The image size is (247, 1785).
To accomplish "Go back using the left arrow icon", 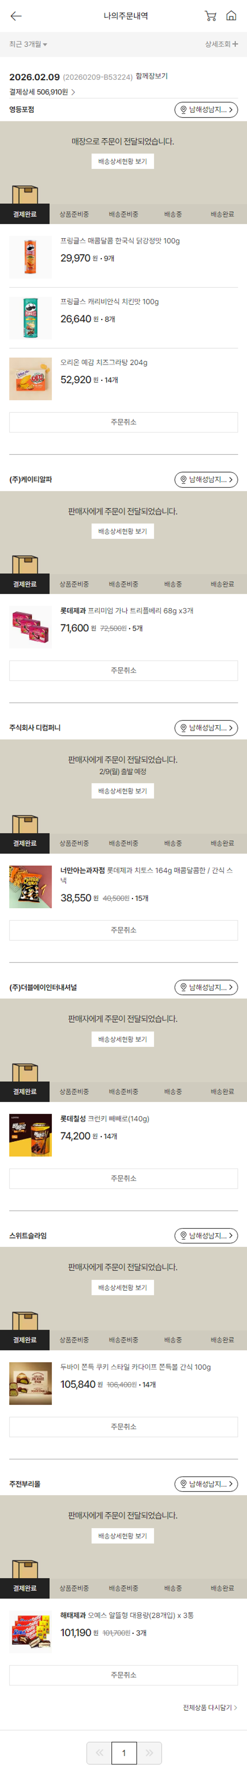I will pos(16,16).
